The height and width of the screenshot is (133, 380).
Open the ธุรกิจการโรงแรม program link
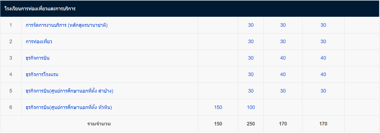coord(42,74)
